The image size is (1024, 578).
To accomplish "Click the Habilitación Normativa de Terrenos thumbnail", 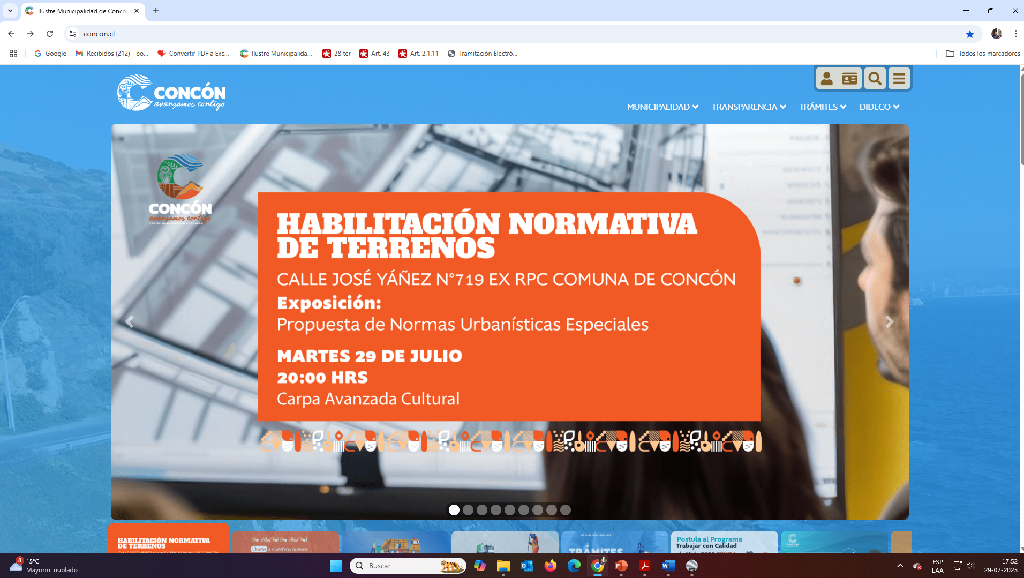I will (x=168, y=540).
